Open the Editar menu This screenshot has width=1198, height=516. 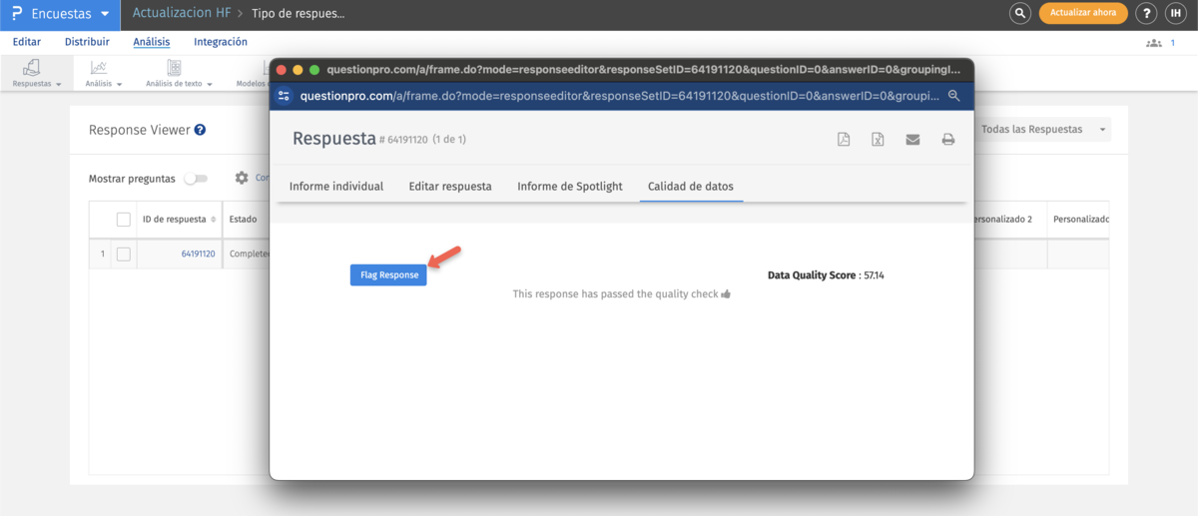pyautogui.click(x=27, y=42)
